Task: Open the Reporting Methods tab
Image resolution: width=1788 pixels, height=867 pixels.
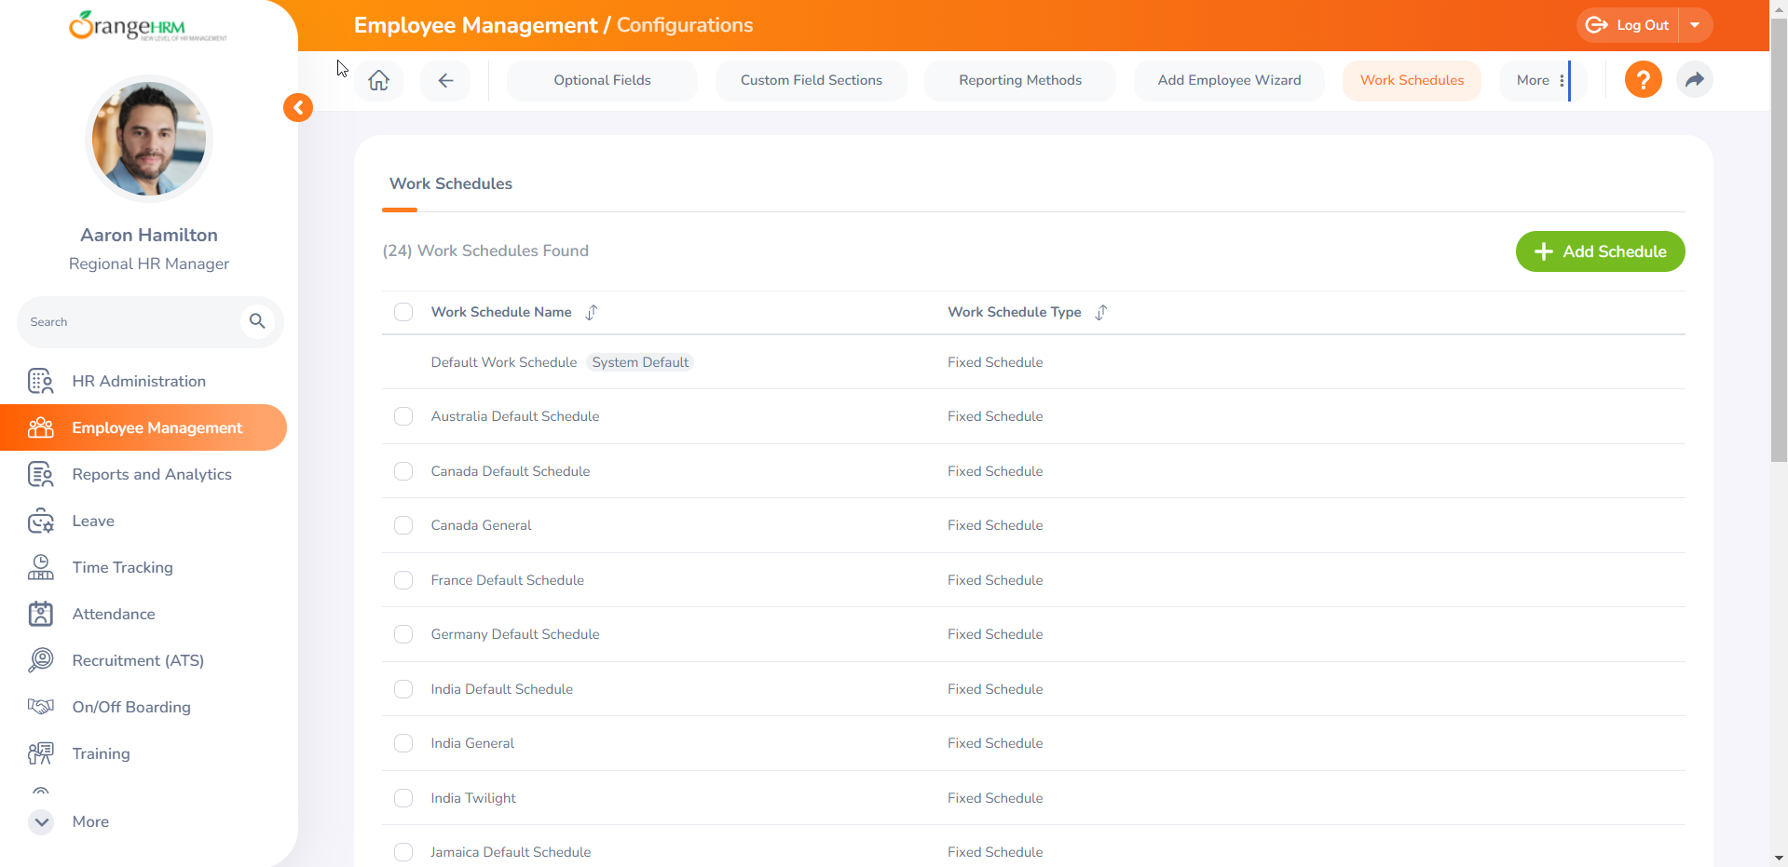Action: coord(1019,80)
